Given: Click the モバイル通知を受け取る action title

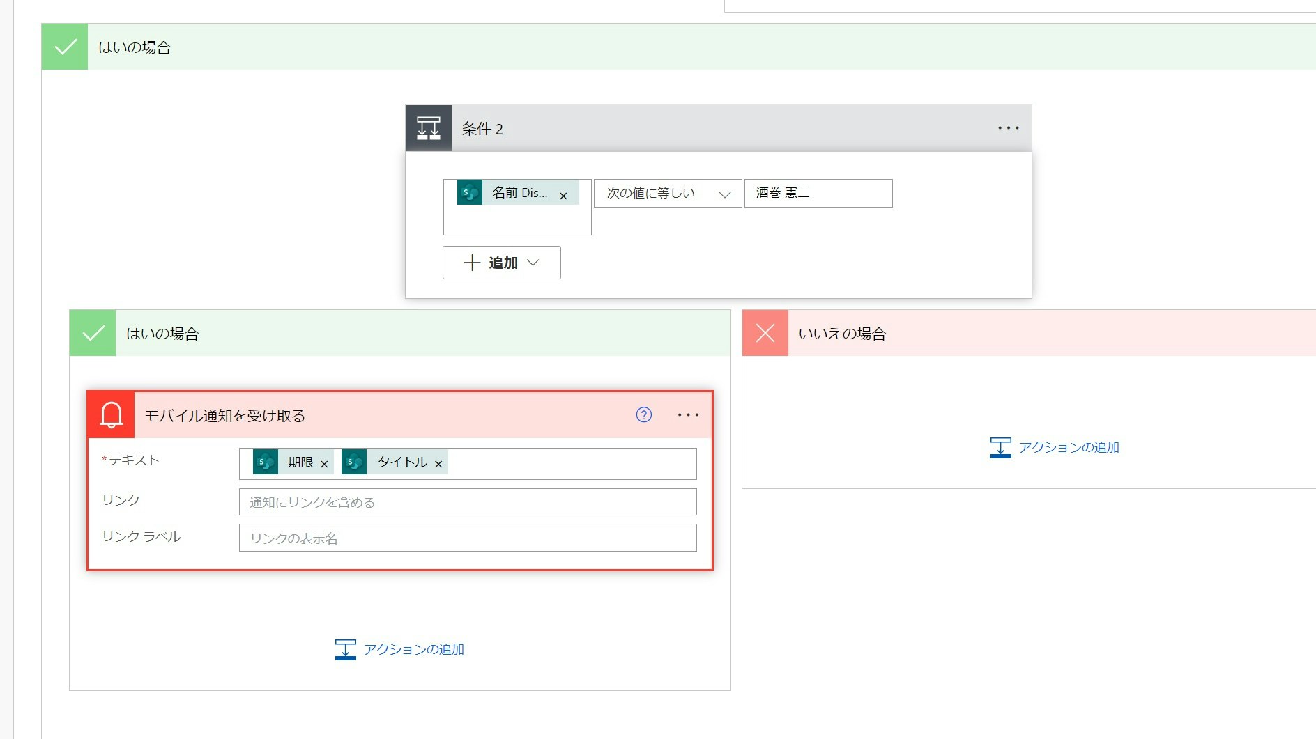Looking at the screenshot, I should 225,416.
